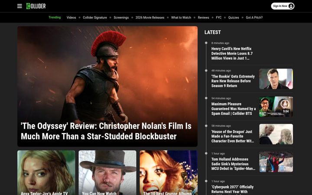The image size is (312, 195).
Task: Open 'Cyberpunk 2077' returns article
Action: point(232,189)
